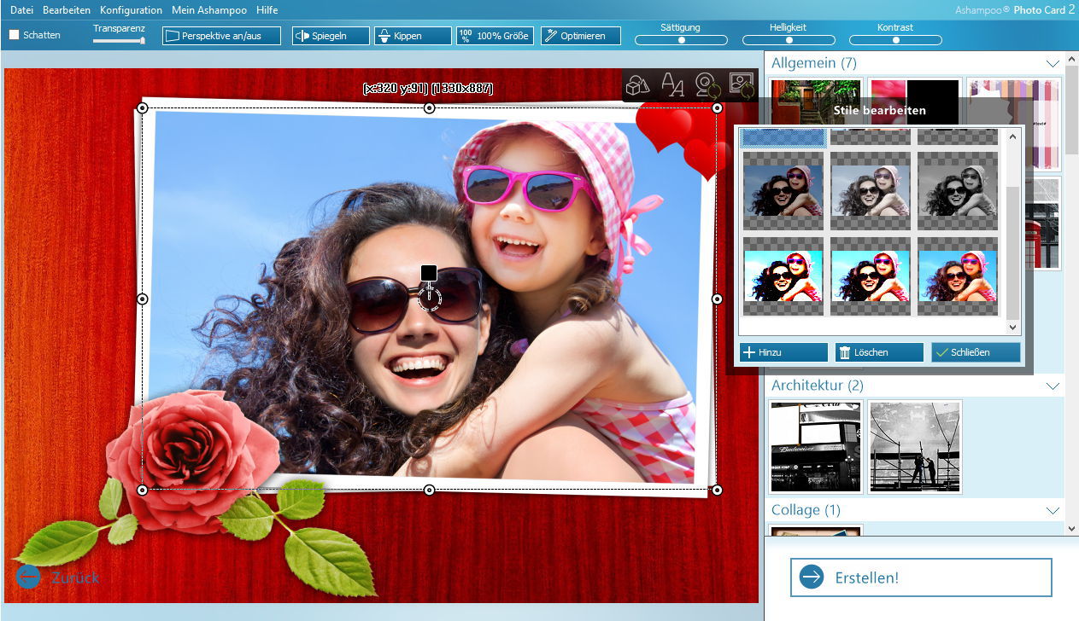1079x621 pixels.
Task: Select the grayscale style thumbnail
Action: pos(957,191)
